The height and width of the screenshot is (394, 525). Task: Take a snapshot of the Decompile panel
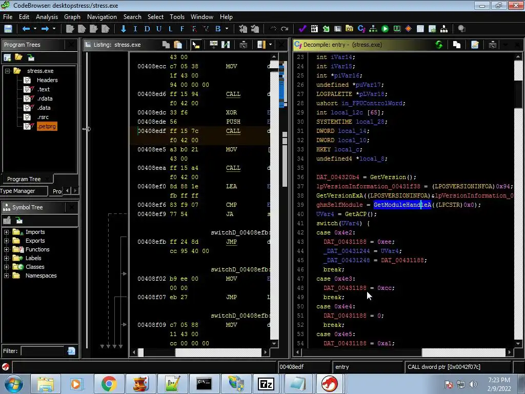point(493,45)
